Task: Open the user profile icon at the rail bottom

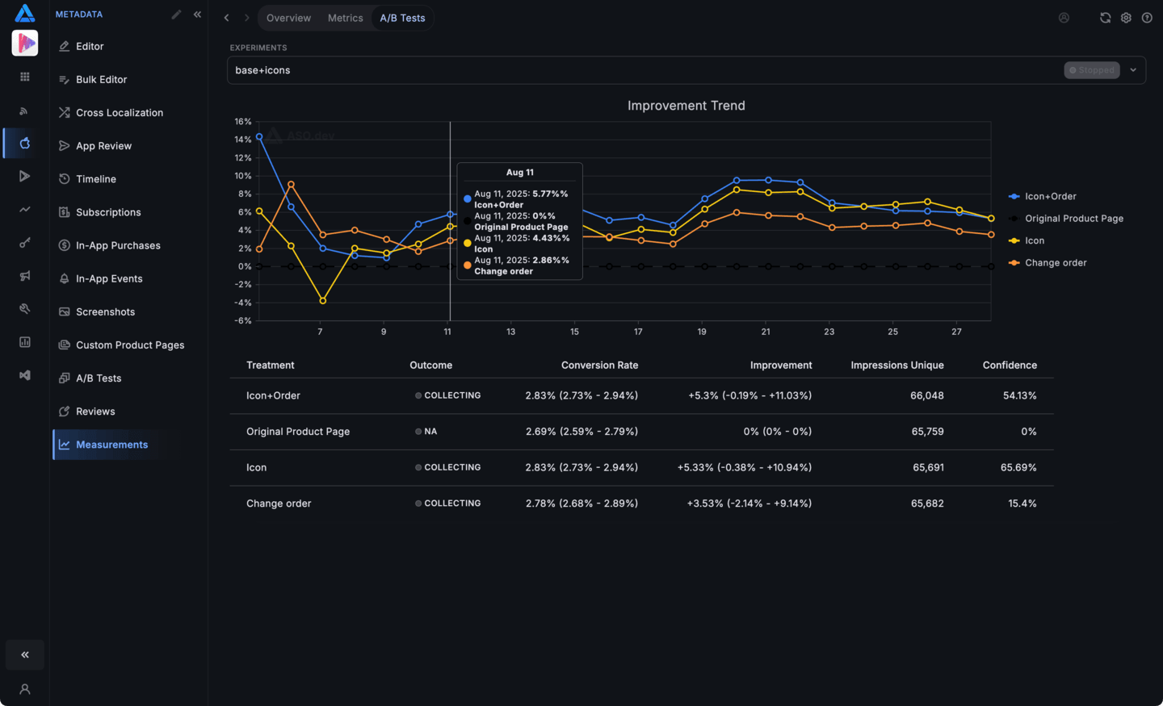Action: pyautogui.click(x=25, y=689)
